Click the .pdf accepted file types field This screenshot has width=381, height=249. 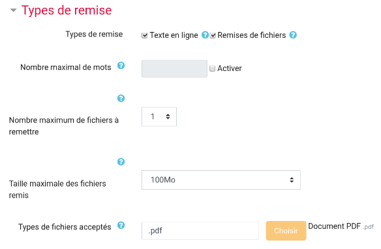(x=200, y=231)
